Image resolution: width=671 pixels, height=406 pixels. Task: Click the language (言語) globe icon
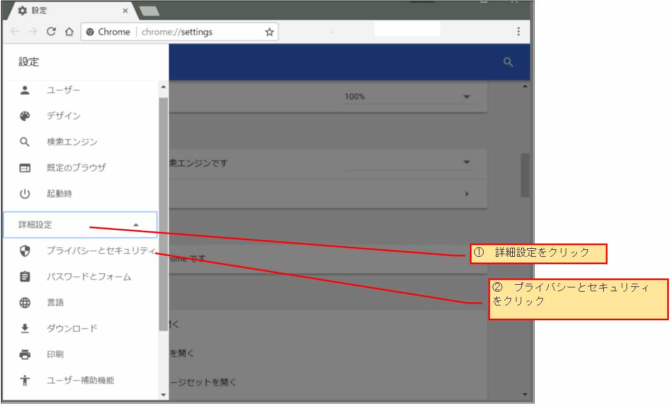[25, 303]
